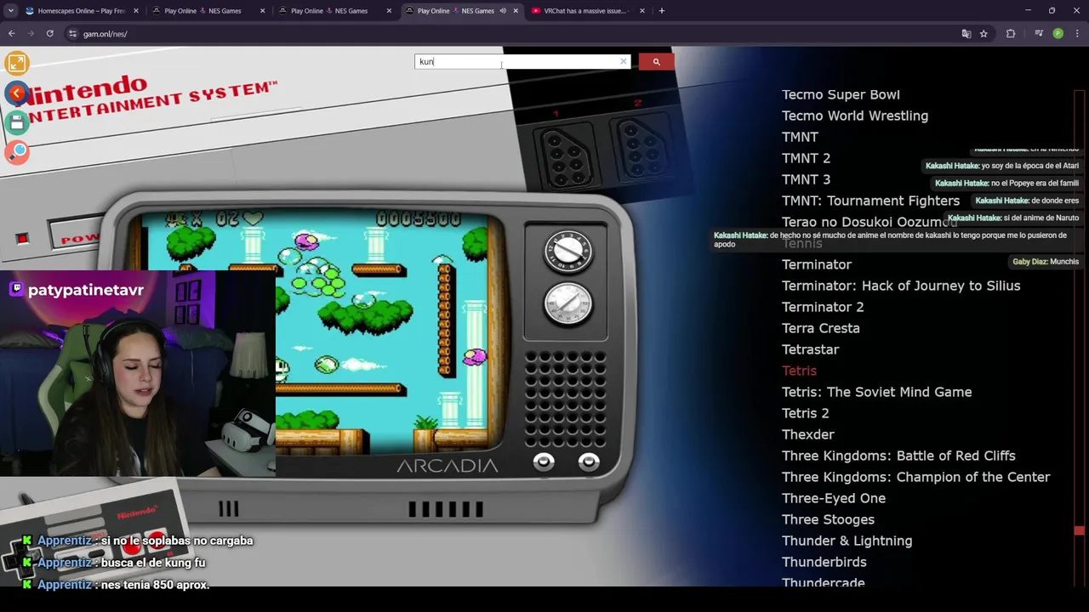Image resolution: width=1089 pixels, height=612 pixels.
Task: Open Three Stooges from the game list
Action: click(828, 519)
